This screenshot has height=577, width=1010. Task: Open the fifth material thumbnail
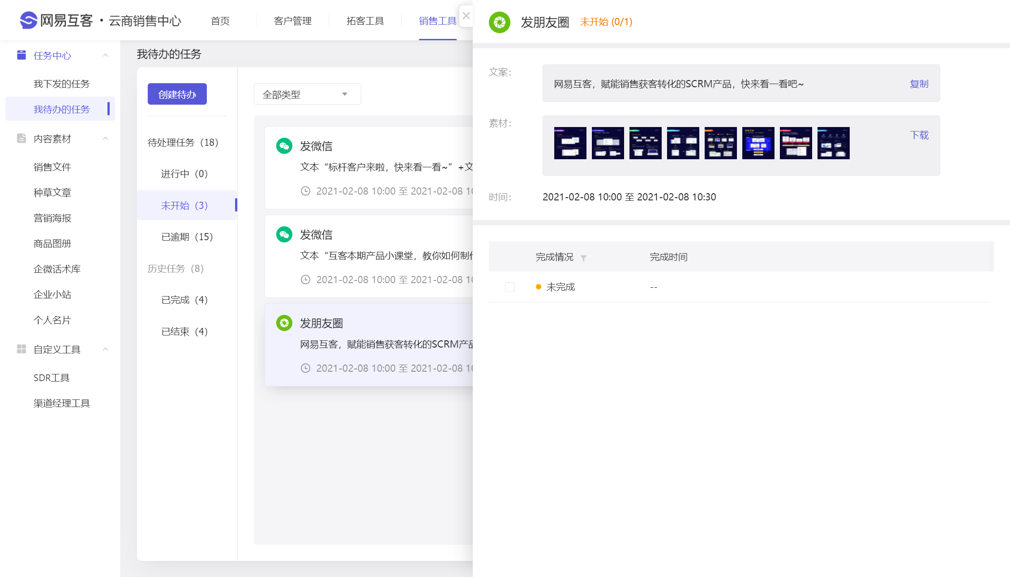point(720,143)
